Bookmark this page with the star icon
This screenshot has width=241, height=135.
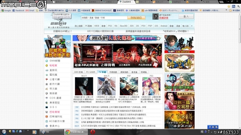[229, 6]
